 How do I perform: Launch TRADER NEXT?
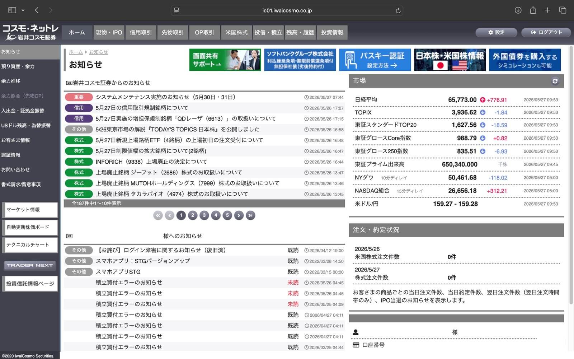click(30, 265)
